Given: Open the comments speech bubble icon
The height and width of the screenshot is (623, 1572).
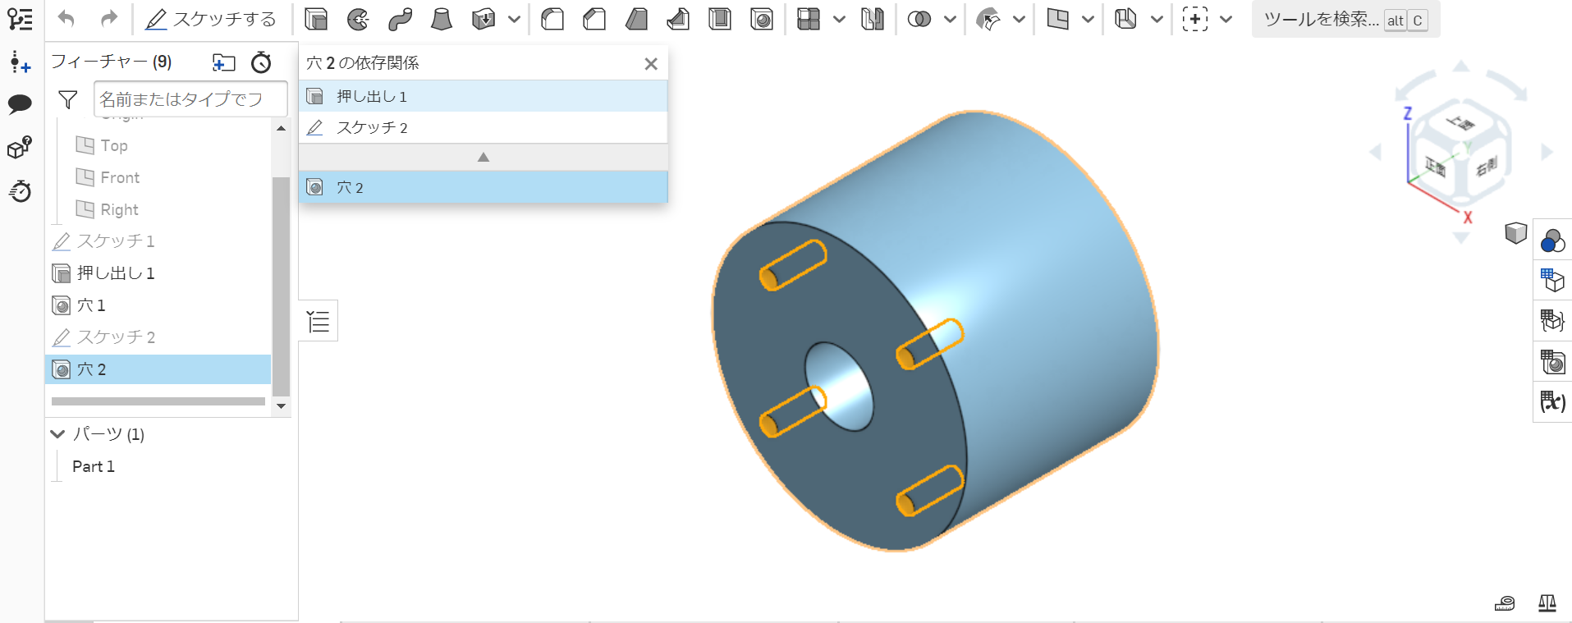Looking at the screenshot, I should click(x=20, y=103).
